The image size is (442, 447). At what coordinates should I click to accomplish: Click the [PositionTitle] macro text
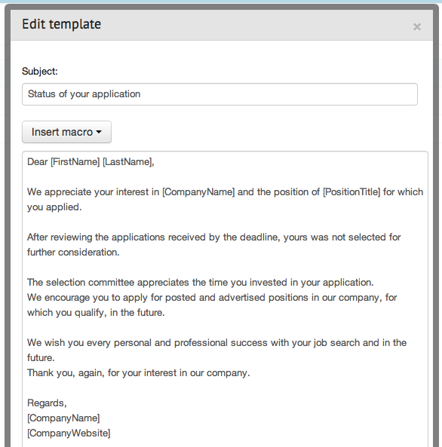(351, 192)
